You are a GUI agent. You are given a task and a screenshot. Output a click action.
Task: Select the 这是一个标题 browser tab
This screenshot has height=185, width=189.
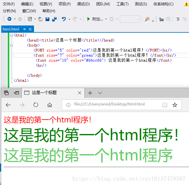53,93
